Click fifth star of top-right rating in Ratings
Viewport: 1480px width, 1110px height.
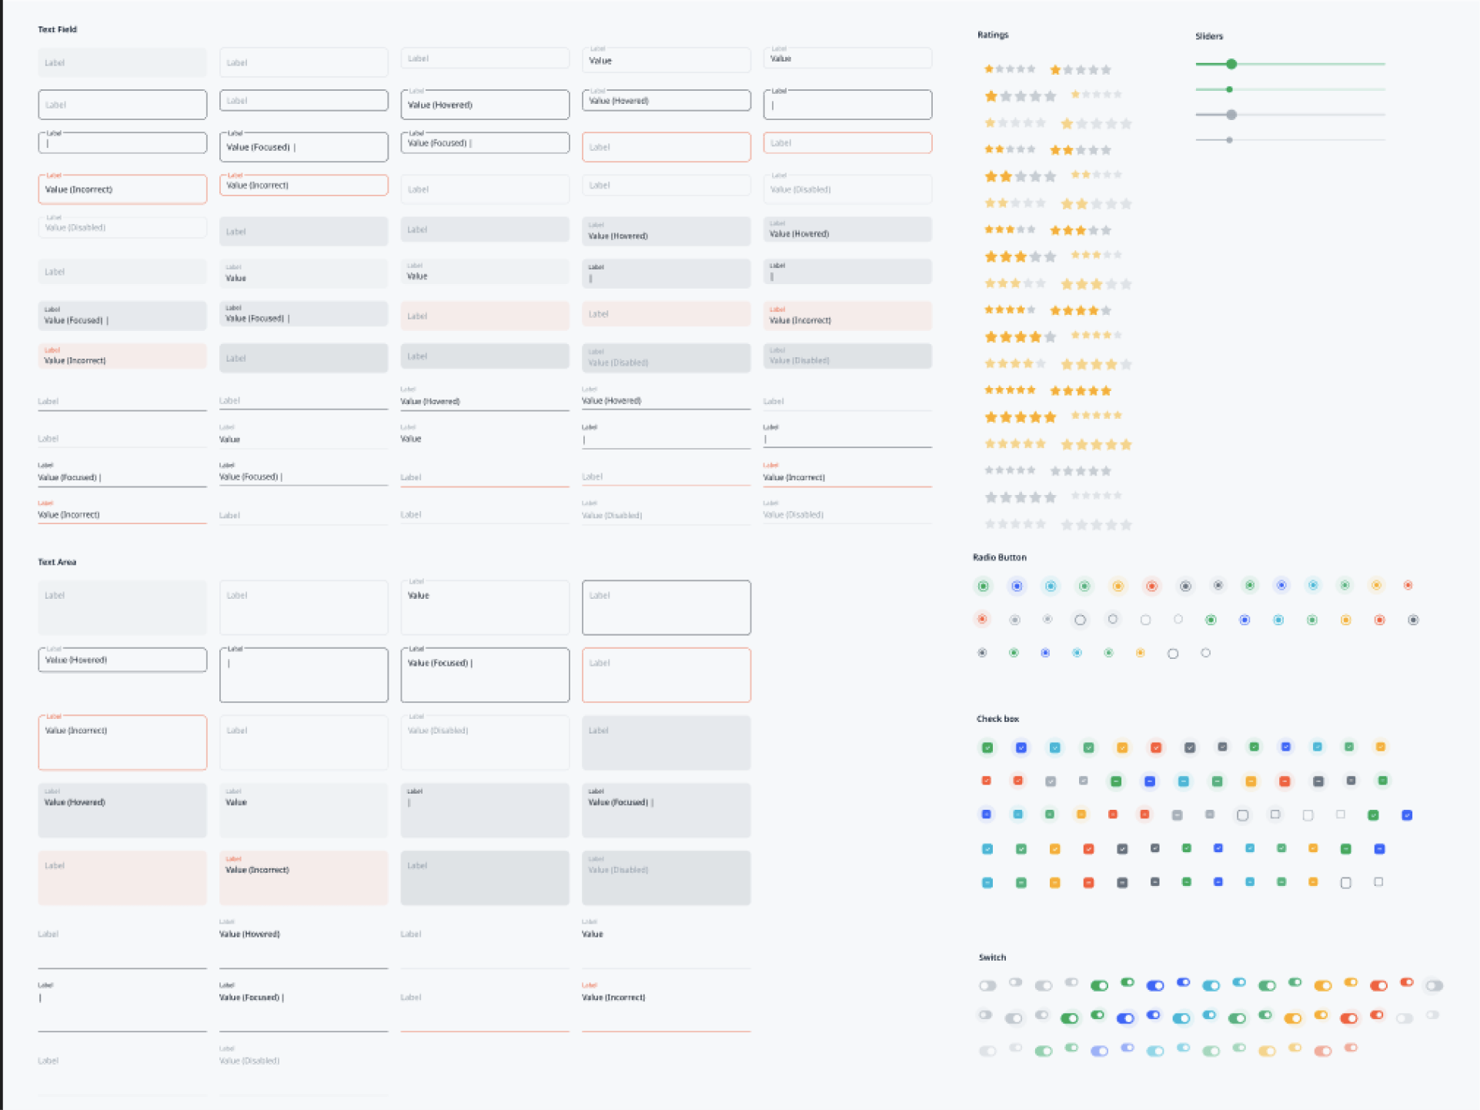1106,70
